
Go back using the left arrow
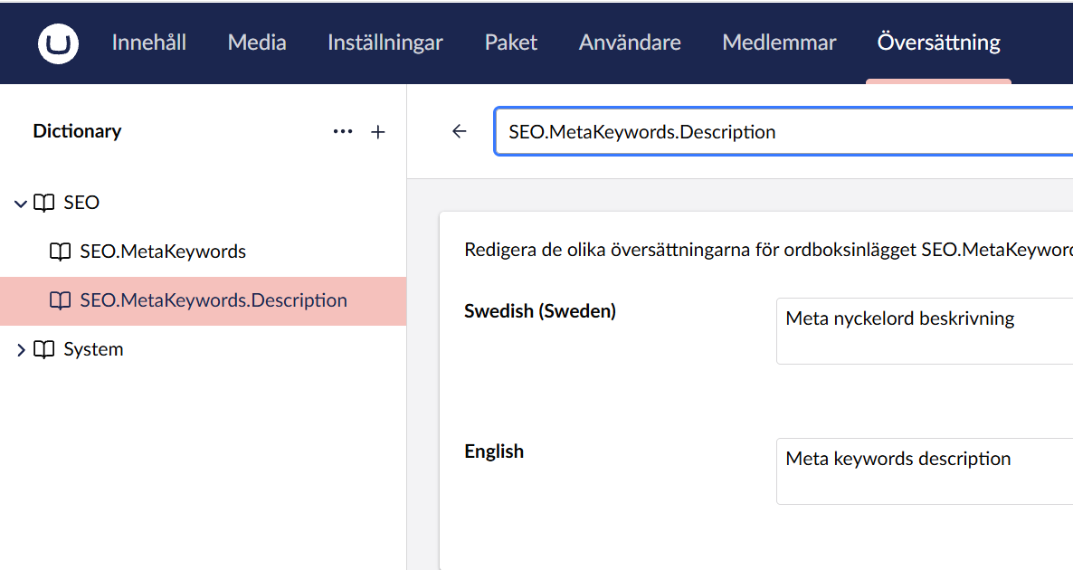pos(460,131)
